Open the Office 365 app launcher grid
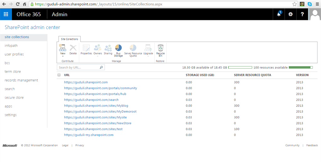 [x=6, y=14]
